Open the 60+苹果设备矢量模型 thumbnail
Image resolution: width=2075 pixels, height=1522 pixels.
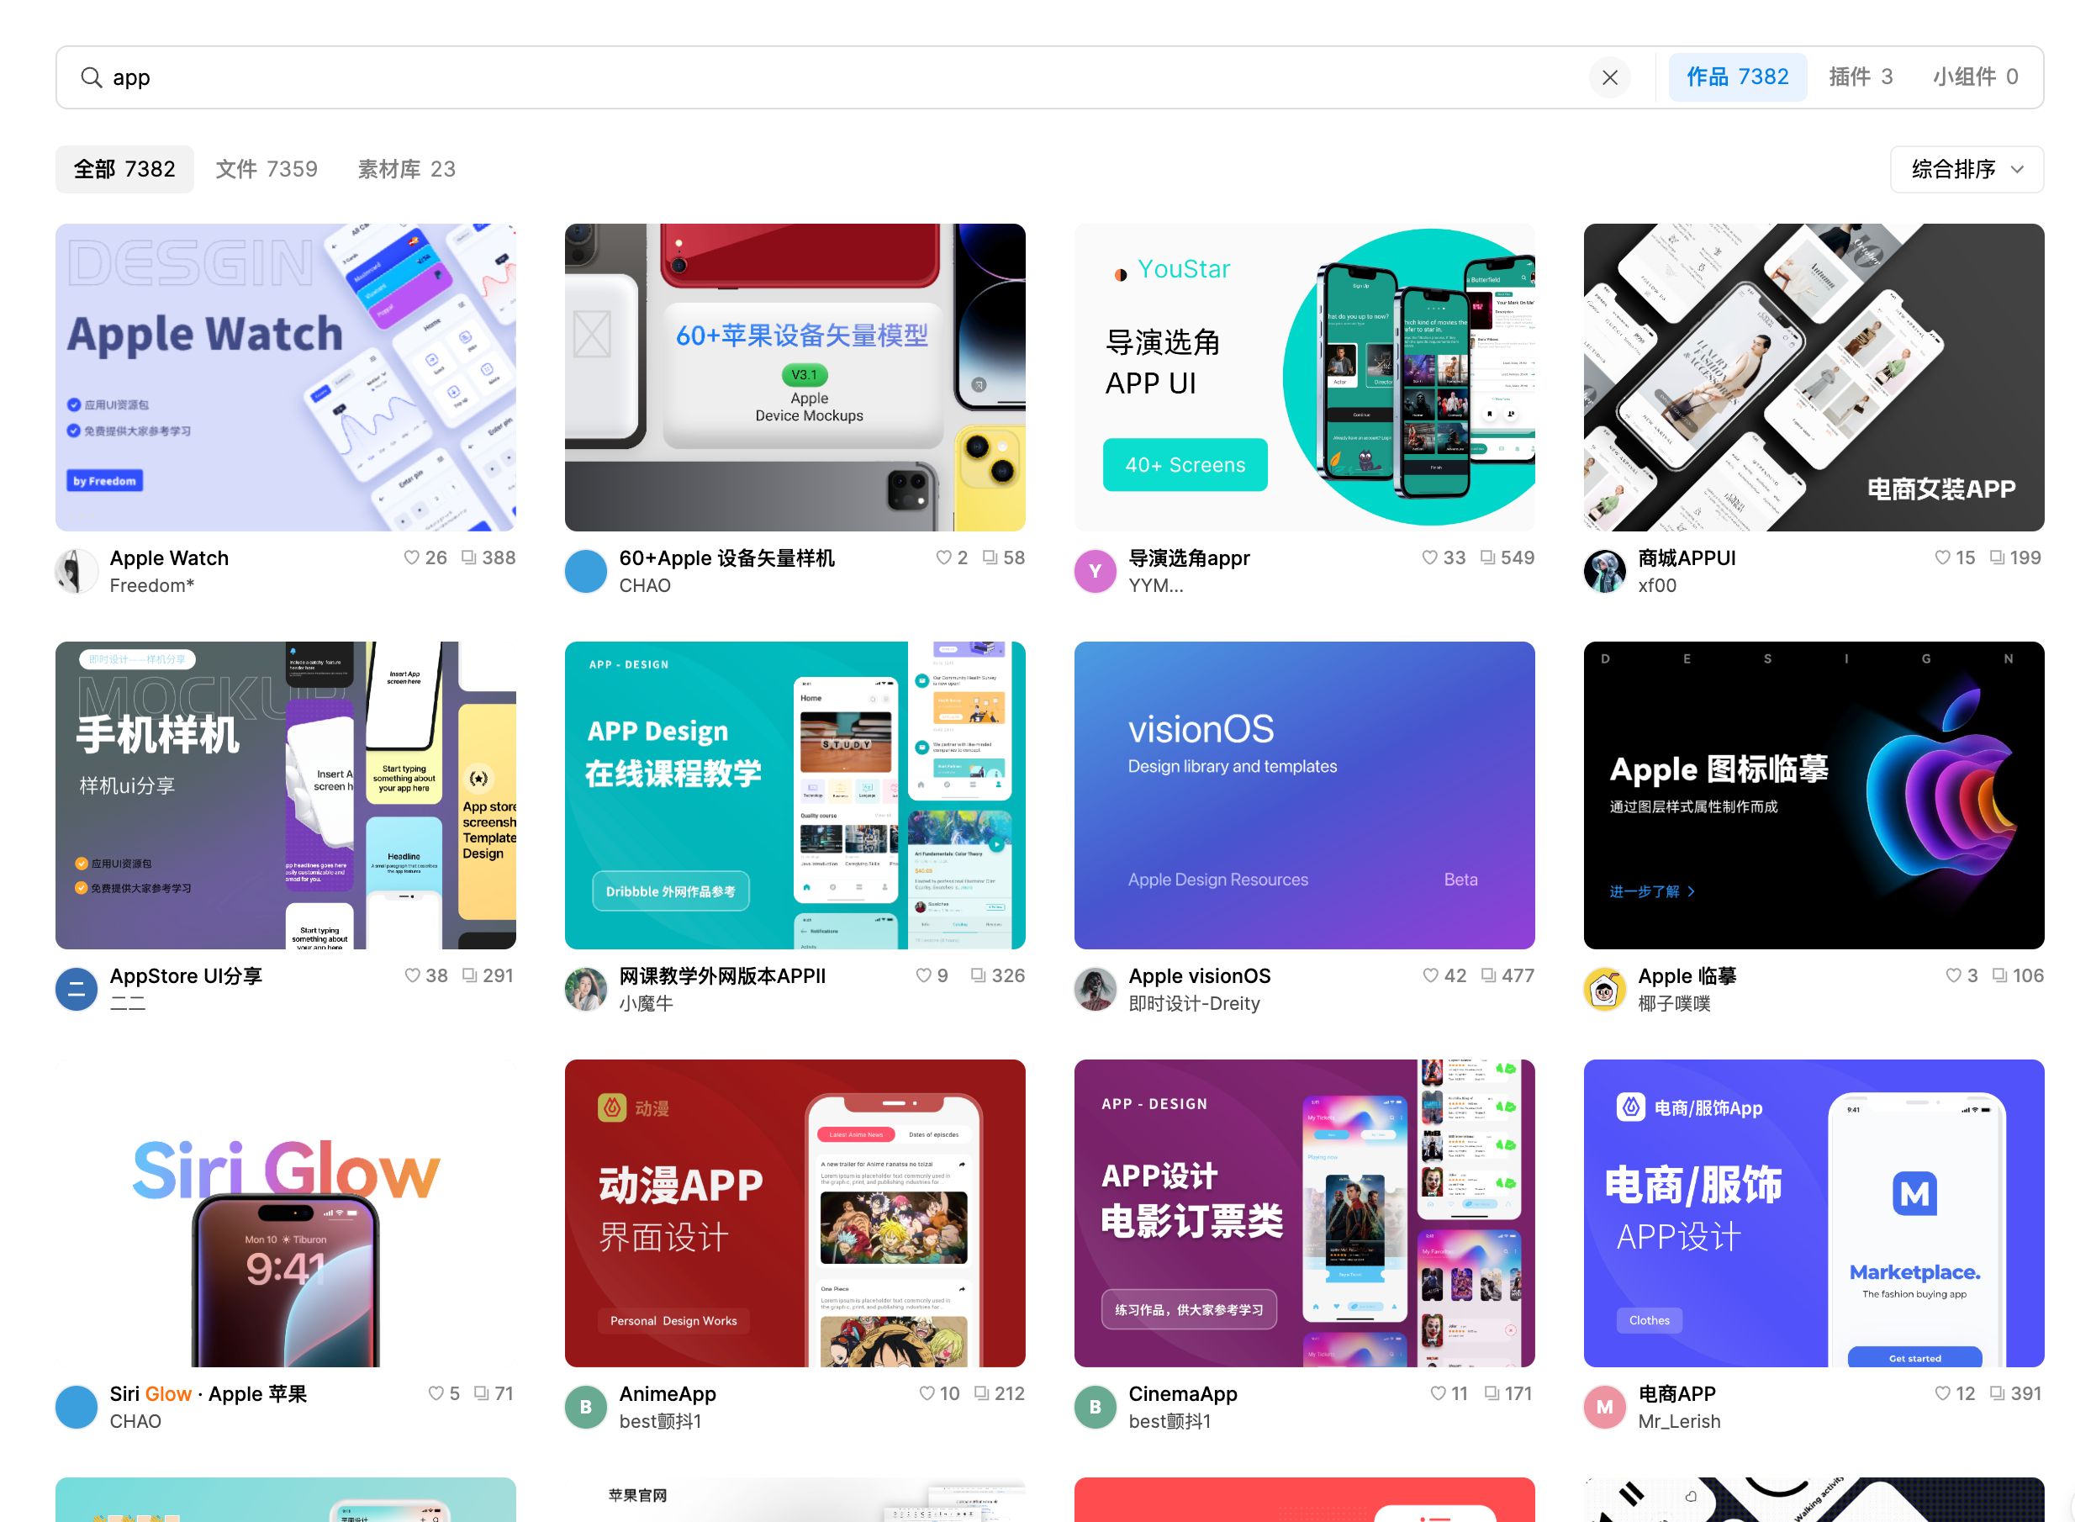click(794, 377)
